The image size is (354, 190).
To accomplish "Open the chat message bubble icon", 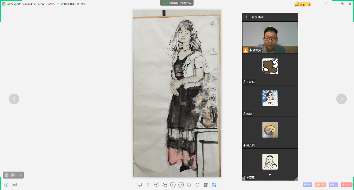I will 13,175.
